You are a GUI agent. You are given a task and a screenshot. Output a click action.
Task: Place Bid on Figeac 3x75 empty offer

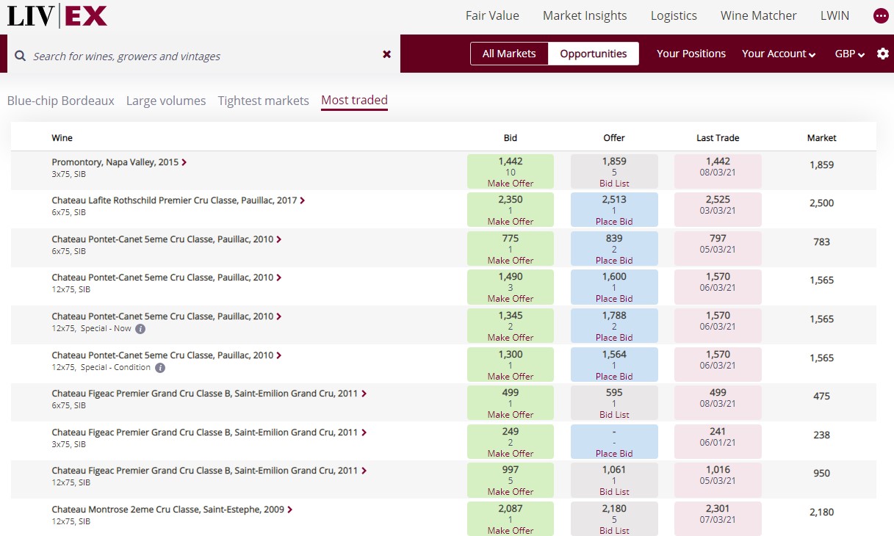(x=614, y=453)
